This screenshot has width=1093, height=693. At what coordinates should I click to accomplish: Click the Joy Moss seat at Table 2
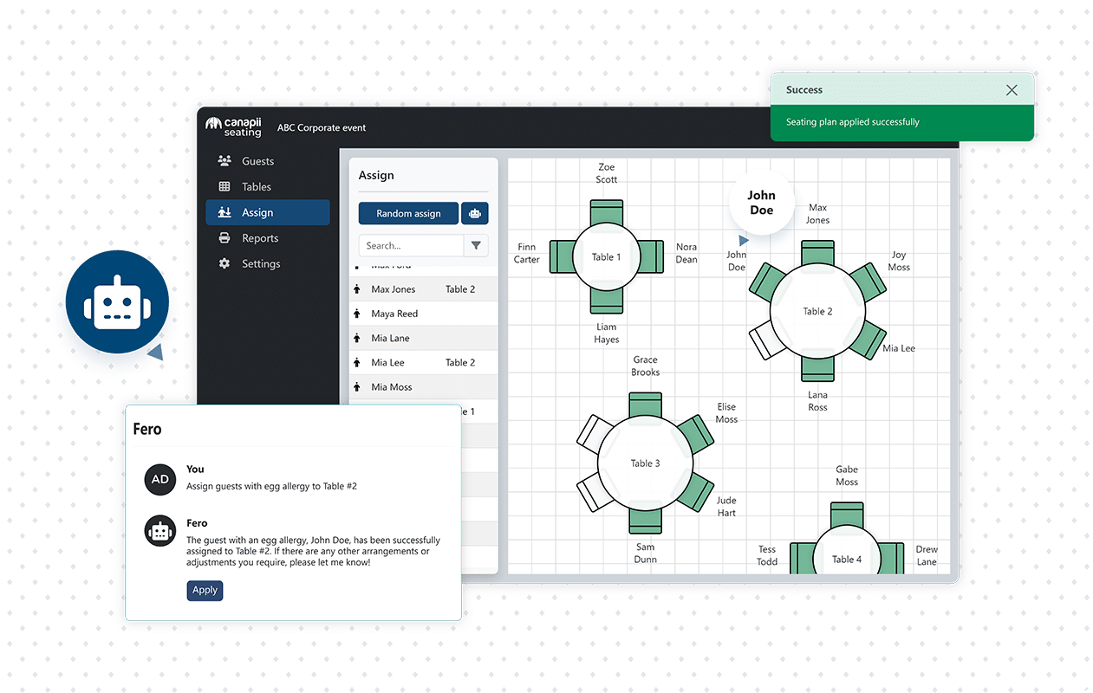point(868,282)
